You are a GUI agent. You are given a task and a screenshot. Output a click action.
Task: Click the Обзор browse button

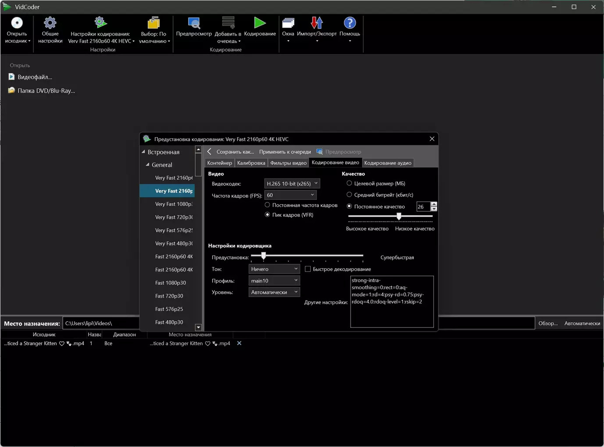[548, 323]
